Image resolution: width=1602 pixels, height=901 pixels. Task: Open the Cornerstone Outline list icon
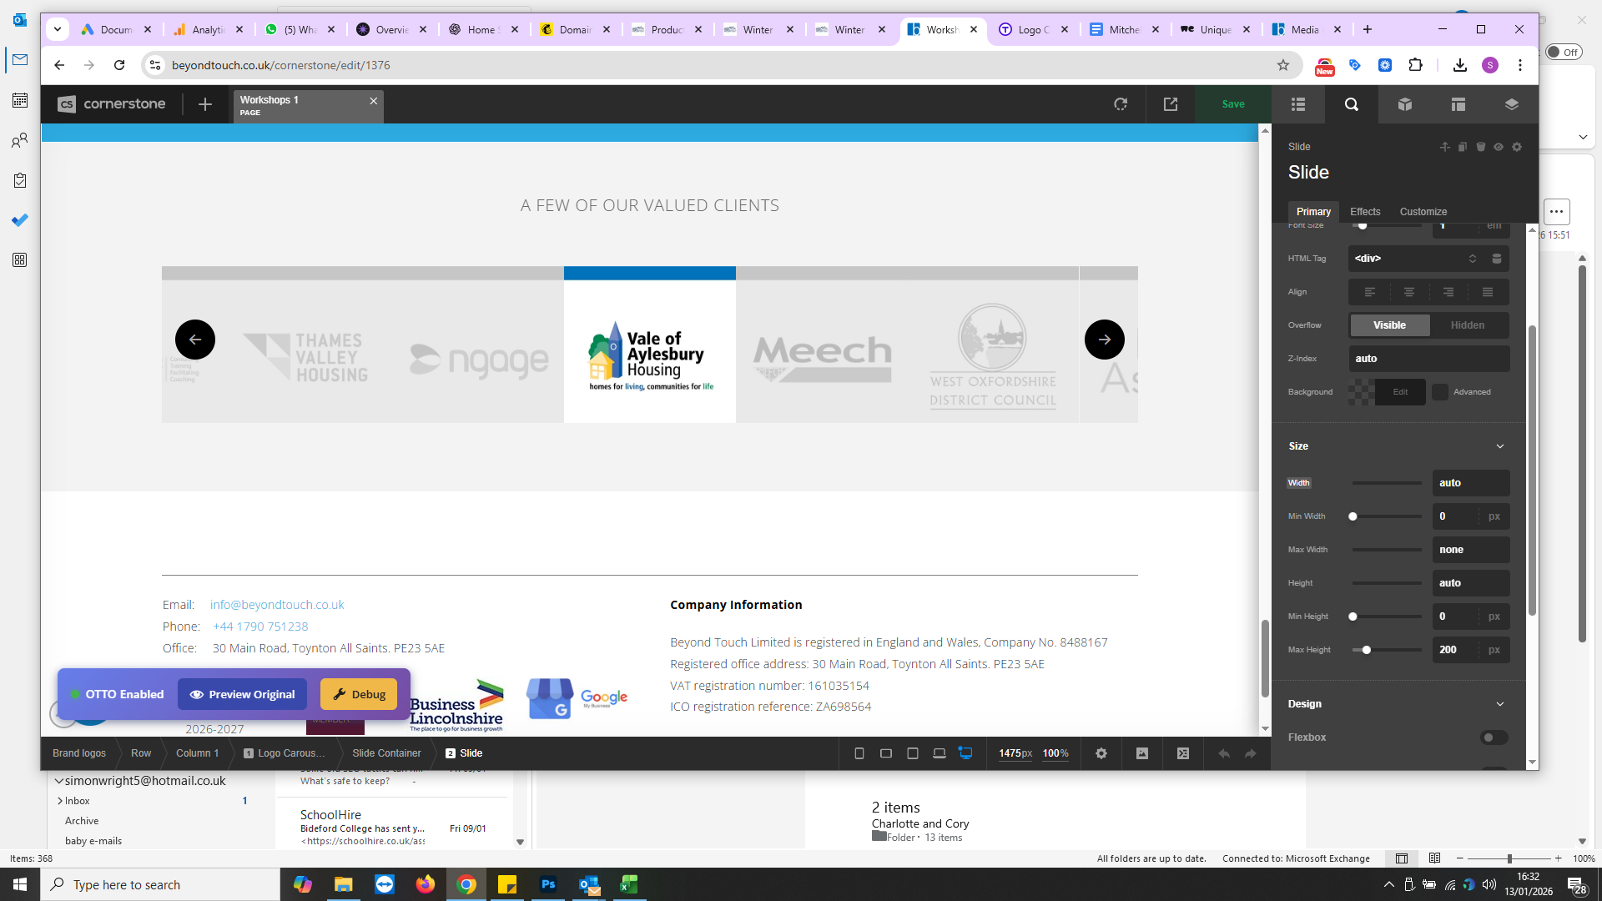[1297, 104]
